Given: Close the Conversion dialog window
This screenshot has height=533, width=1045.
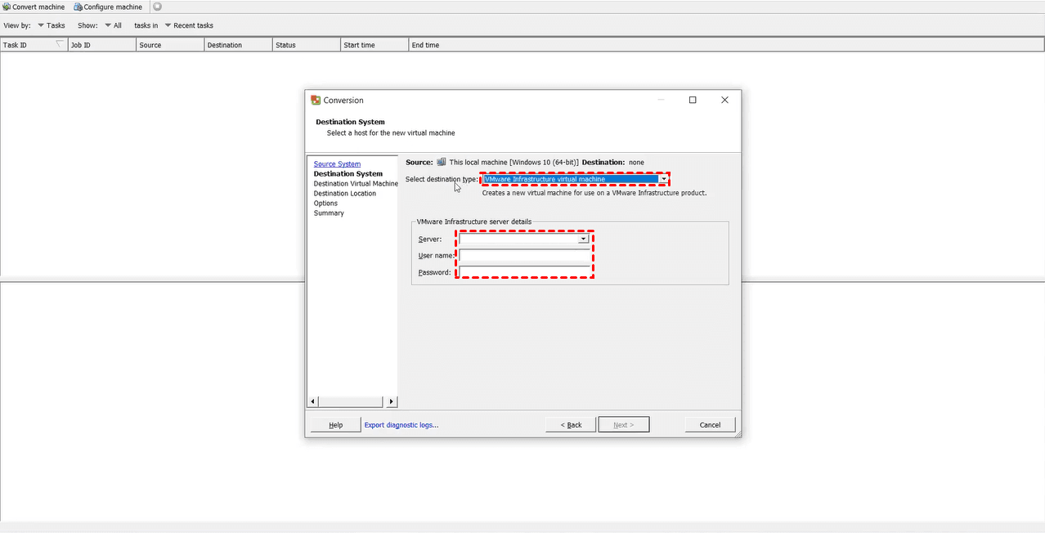Looking at the screenshot, I should coord(724,100).
